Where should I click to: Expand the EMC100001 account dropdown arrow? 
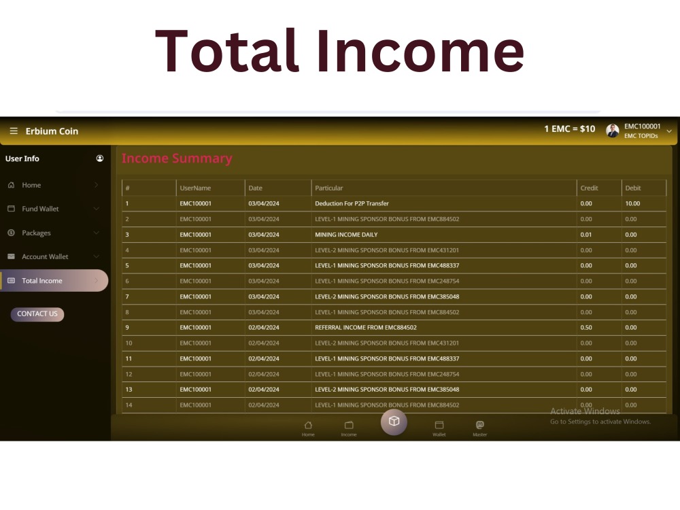[669, 131]
